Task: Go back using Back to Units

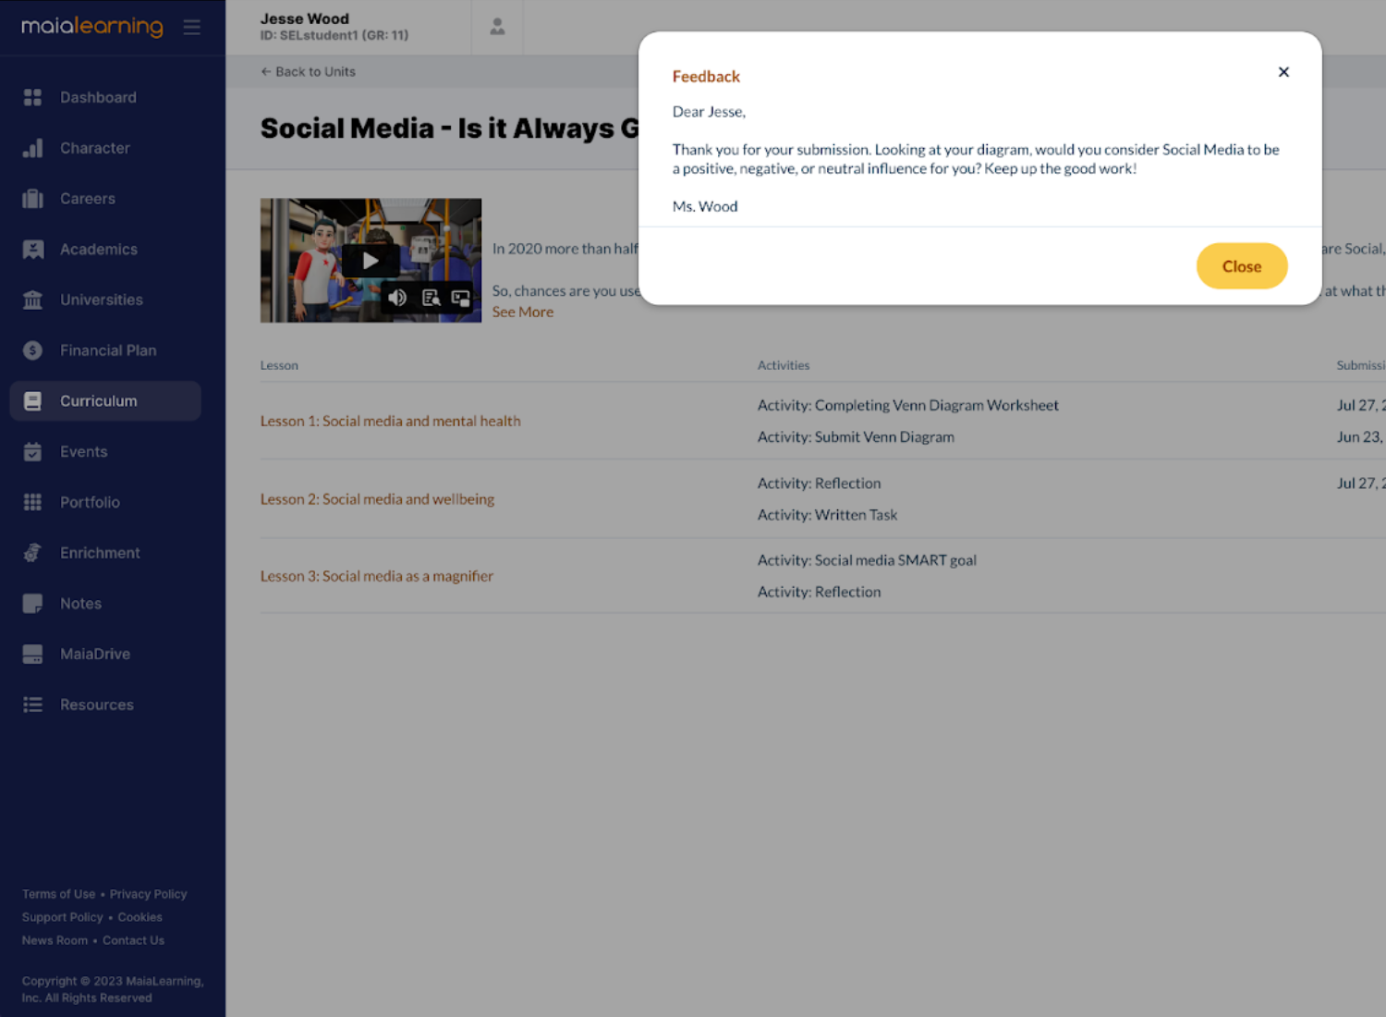Action: 308,71
